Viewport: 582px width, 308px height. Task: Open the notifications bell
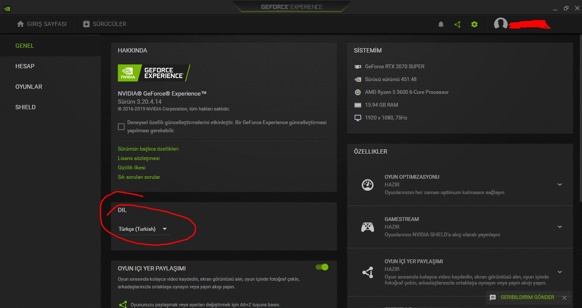pos(441,24)
